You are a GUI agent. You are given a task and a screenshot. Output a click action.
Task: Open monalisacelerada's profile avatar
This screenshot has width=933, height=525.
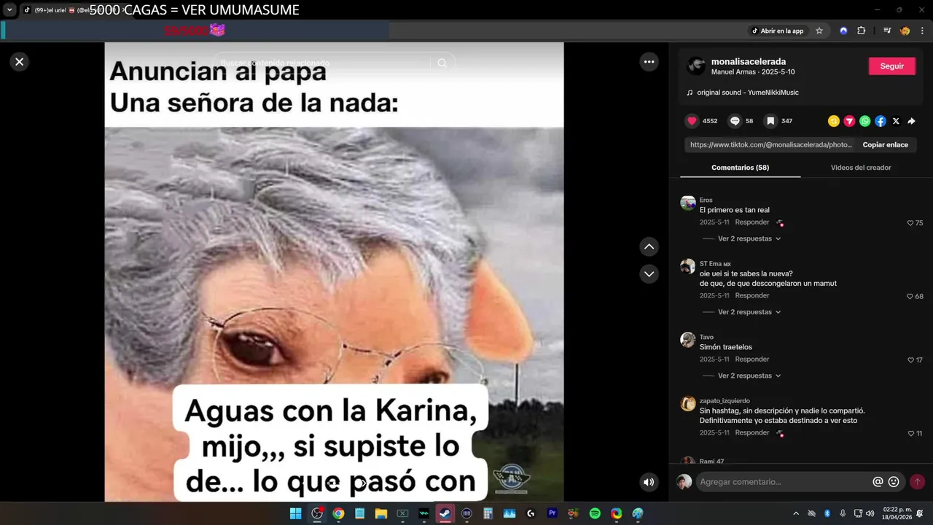point(696,66)
